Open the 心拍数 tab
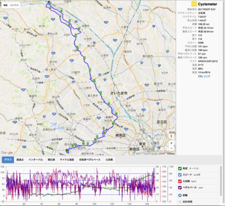The height and width of the screenshot is (206, 225). click(x=109, y=160)
